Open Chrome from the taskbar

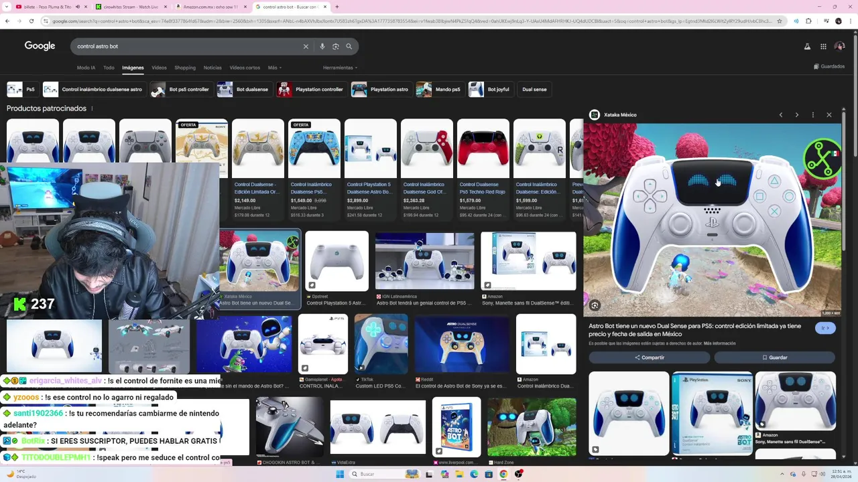tap(503, 474)
